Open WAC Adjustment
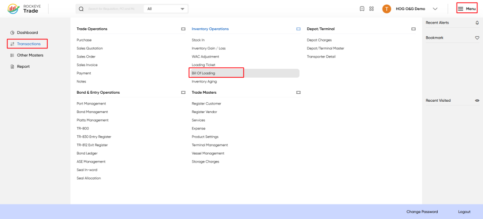Viewport: 483px width, 219px height. tap(206, 57)
